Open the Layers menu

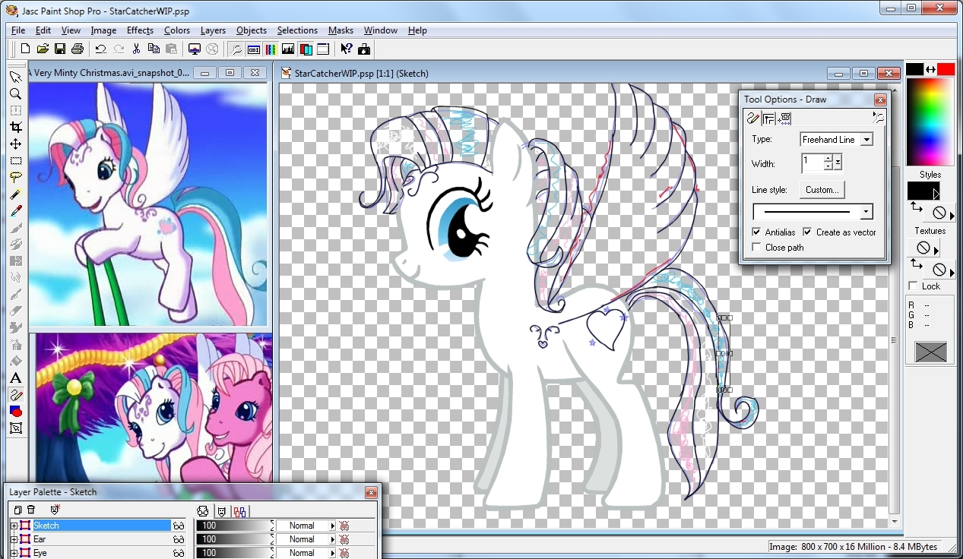pyautogui.click(x=213, y=30)
